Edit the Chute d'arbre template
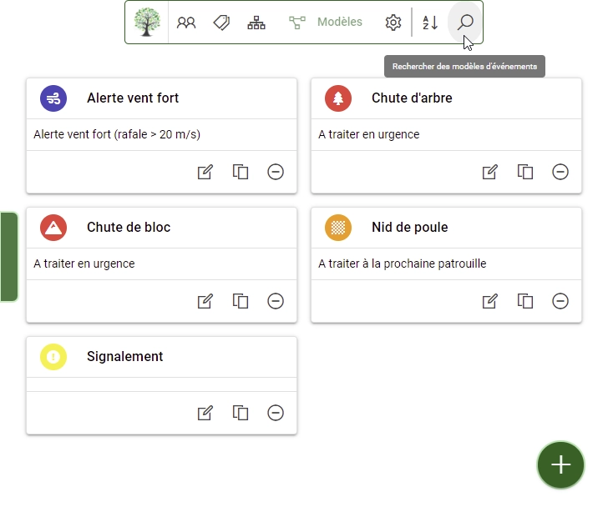 pyautogui.click(x=490, y=172)
